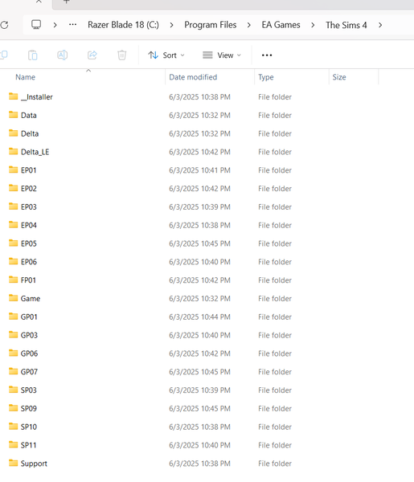
Task: Click the Paste icon in toolbar
Action: tap(33, 55)
